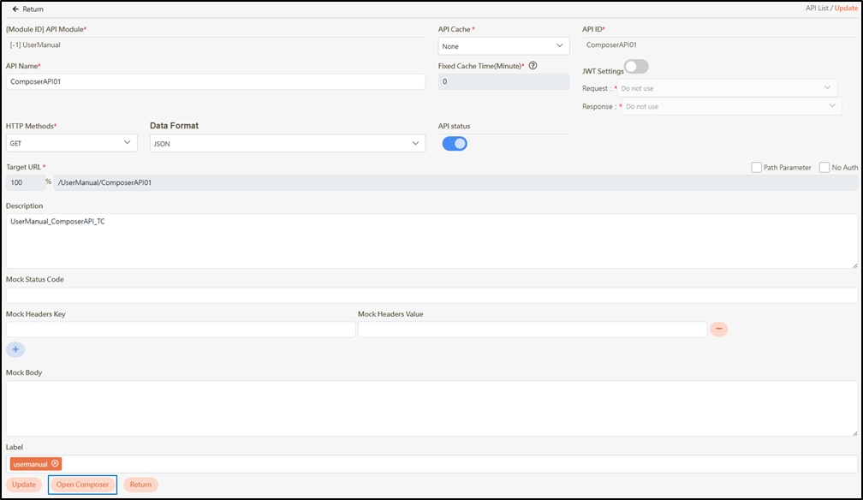Click the Update button
Screen dimensions: 863x500
pos(24,485)
